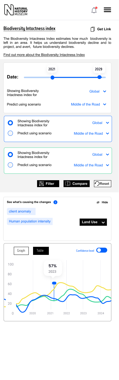Hide the causes panel with eye icon
This screenshot has height=380, width=119.
(98, 202)
